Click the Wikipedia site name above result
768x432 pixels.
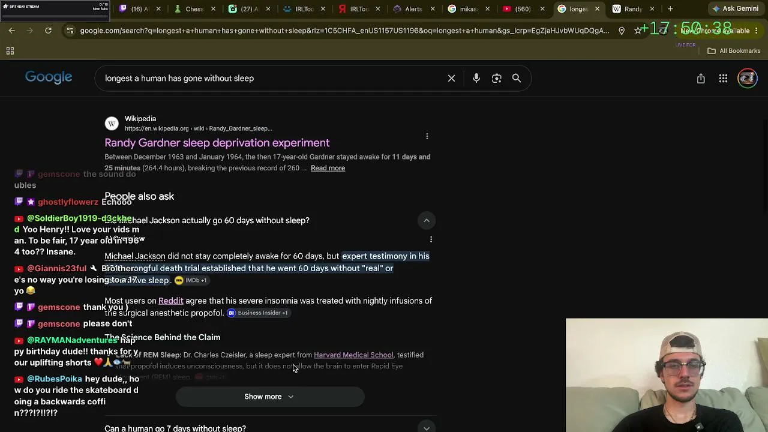pos(140,119)
